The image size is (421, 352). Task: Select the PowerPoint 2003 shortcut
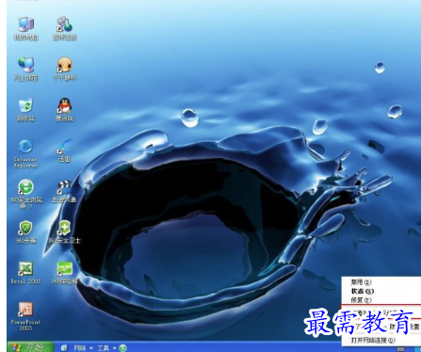[x=25, y=316]
